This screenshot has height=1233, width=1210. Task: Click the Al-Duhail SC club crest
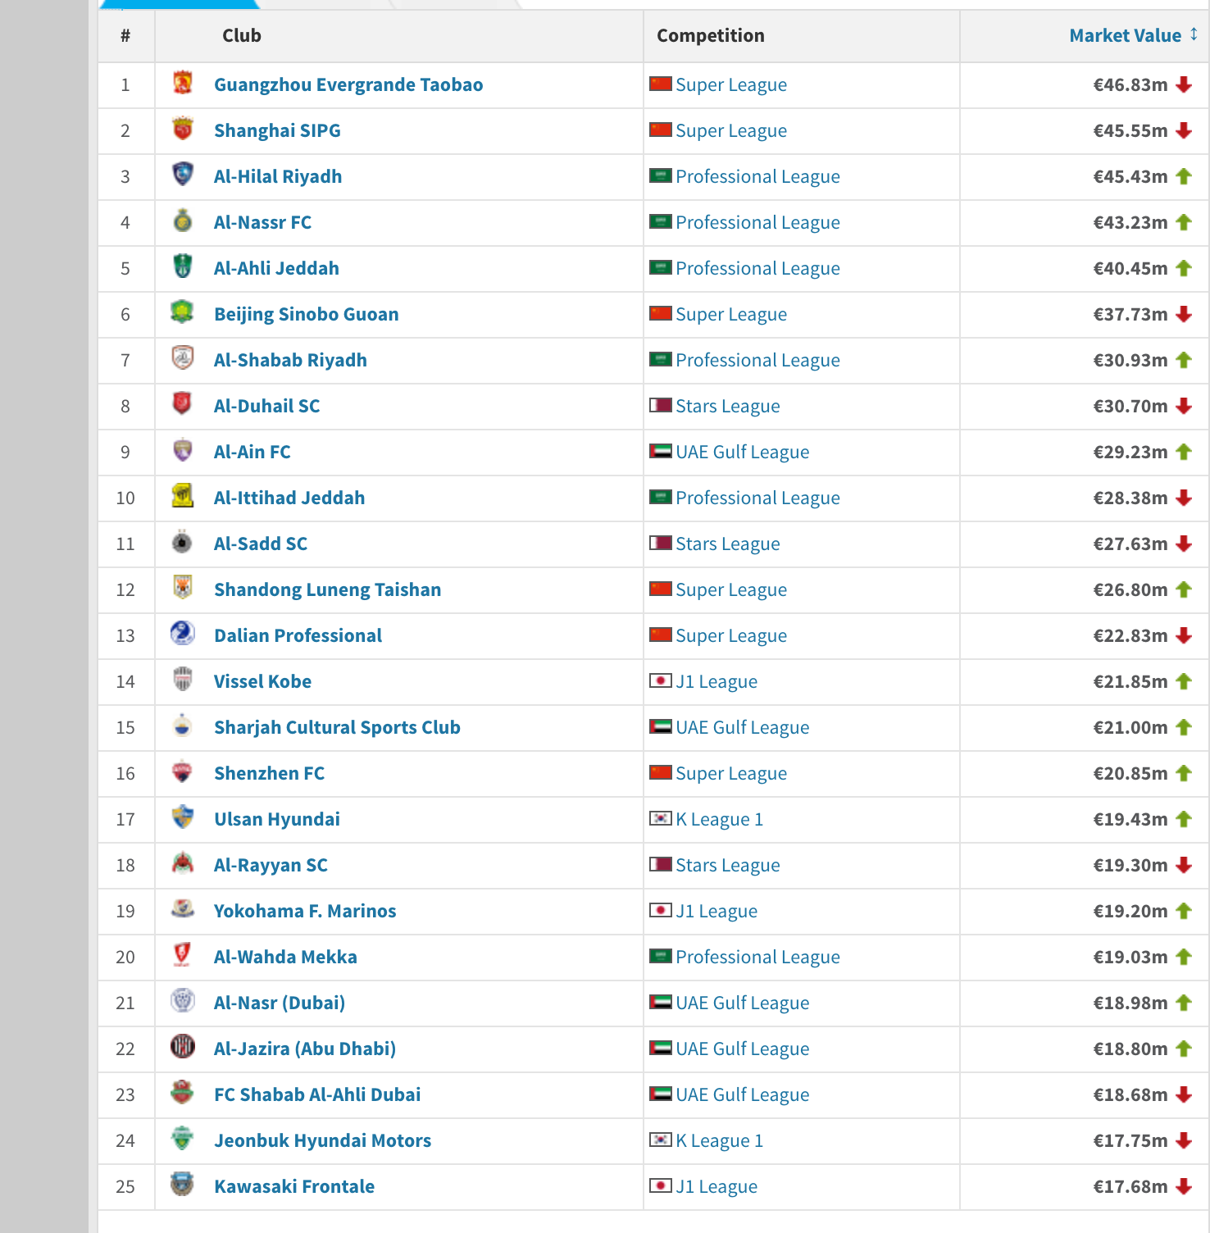(x=183, y=404)
